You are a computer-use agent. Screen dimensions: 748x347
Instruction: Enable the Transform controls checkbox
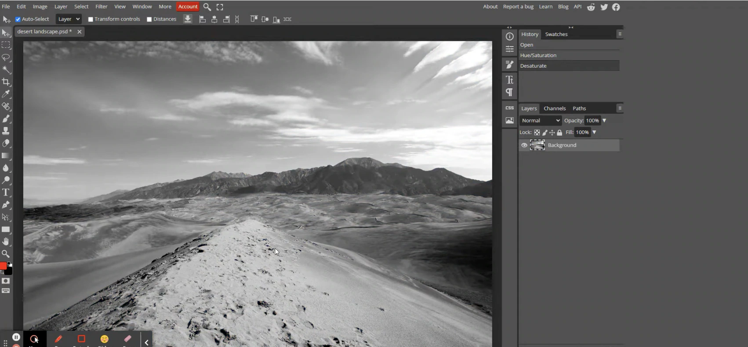point(91,19)
